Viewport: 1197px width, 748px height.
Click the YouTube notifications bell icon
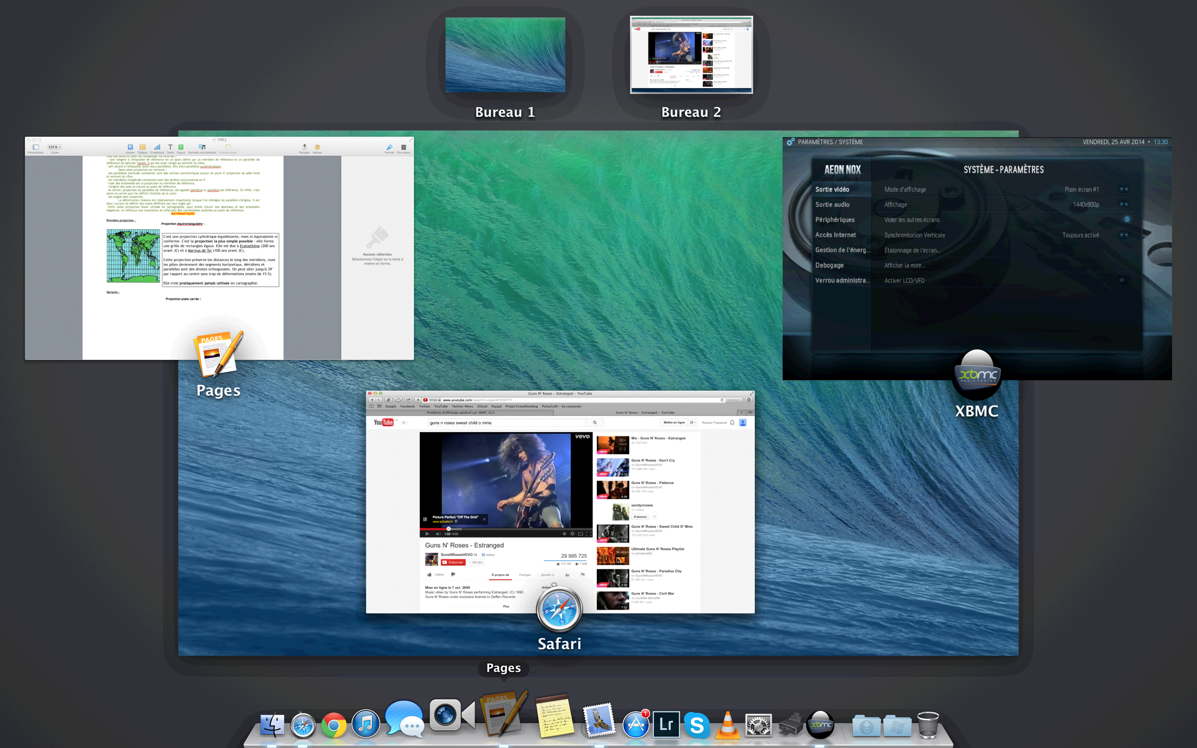[x=732, y=423]
